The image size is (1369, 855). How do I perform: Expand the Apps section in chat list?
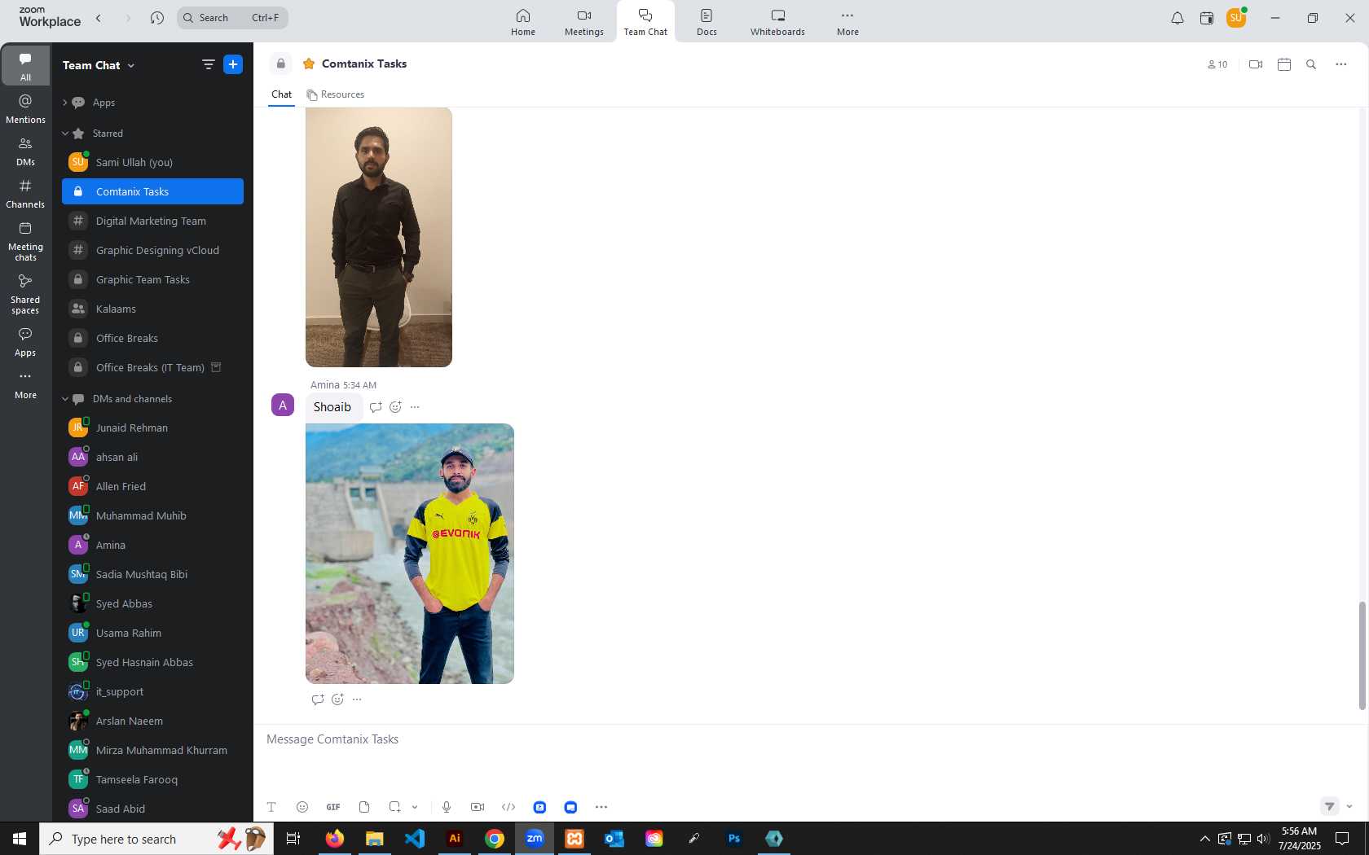65,103
